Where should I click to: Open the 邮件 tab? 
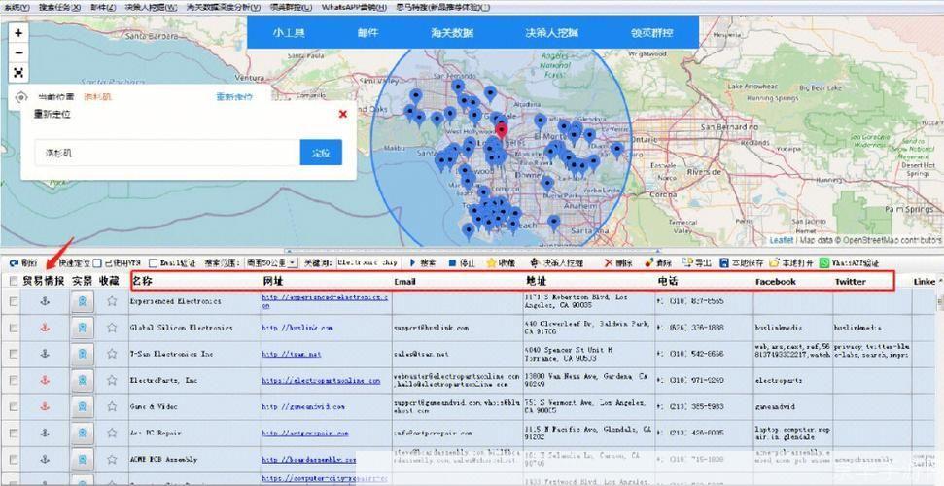point(367,32)
